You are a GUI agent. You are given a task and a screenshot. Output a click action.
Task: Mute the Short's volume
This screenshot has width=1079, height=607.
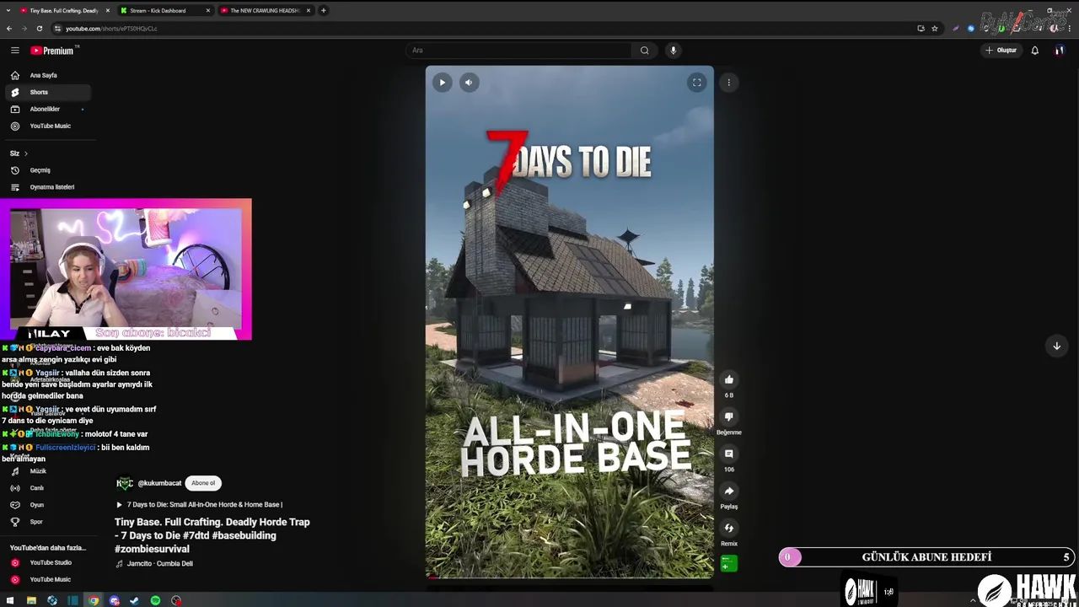point(469,83)
